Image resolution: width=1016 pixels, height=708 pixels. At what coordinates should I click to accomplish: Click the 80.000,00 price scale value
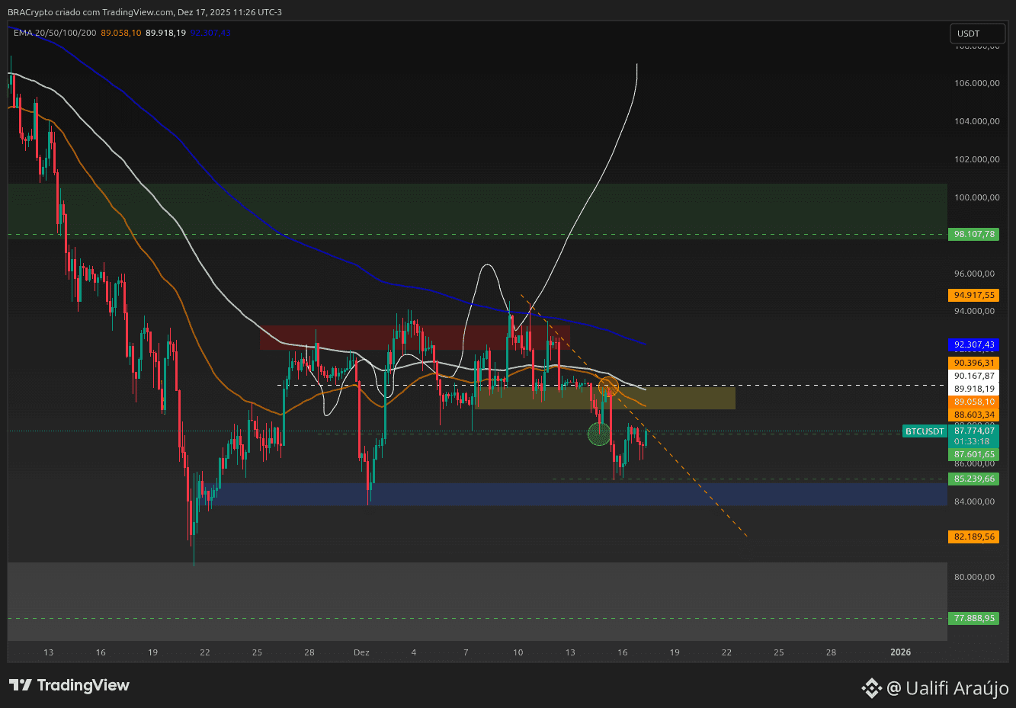[975, 577]
